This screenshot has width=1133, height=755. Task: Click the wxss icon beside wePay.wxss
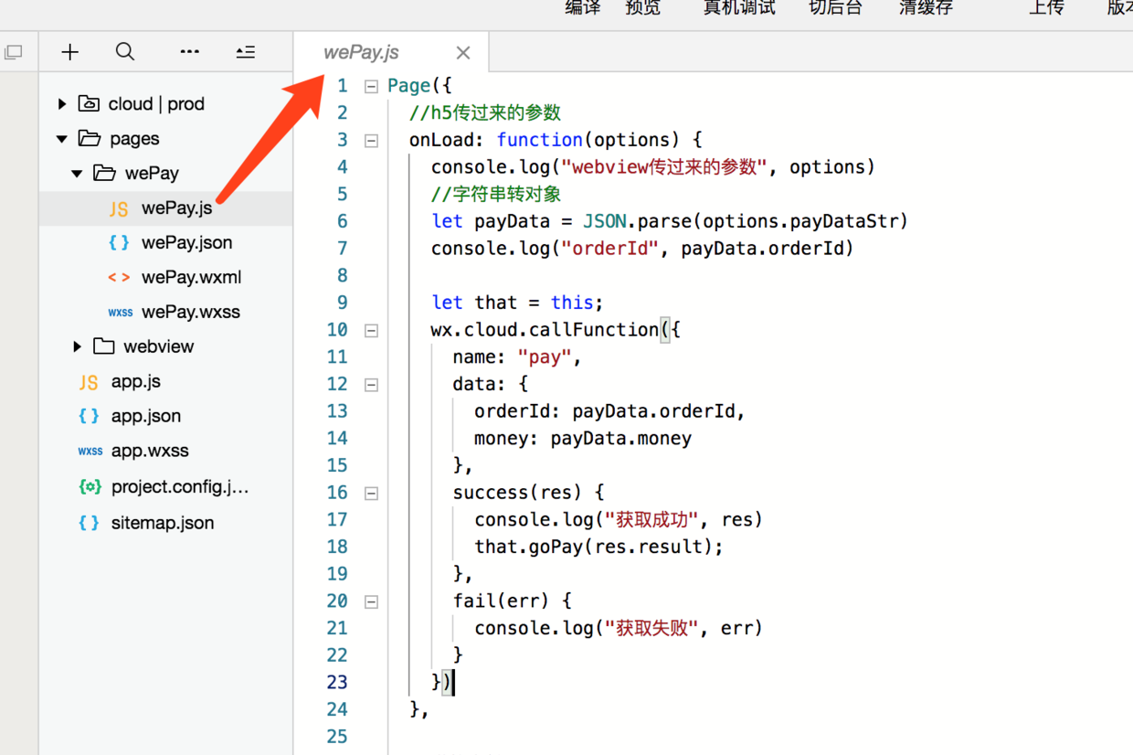pos(120,313)
